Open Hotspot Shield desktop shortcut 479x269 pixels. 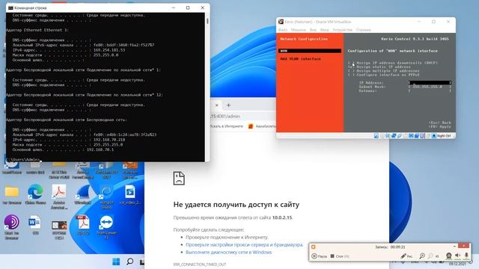pyautogui.click(x=106, y=192)
